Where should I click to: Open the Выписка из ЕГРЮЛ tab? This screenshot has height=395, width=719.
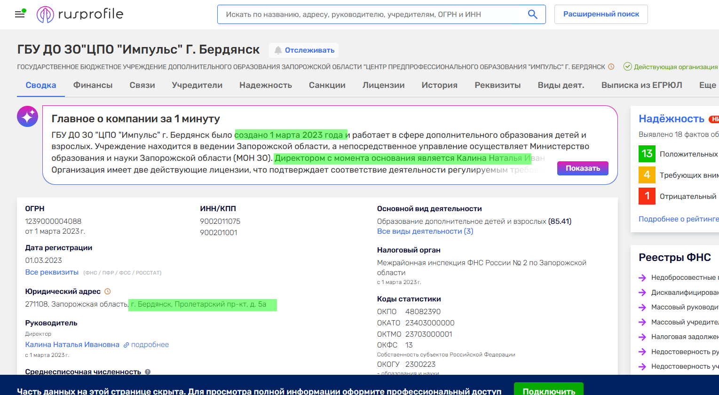(x=641, y=85)
